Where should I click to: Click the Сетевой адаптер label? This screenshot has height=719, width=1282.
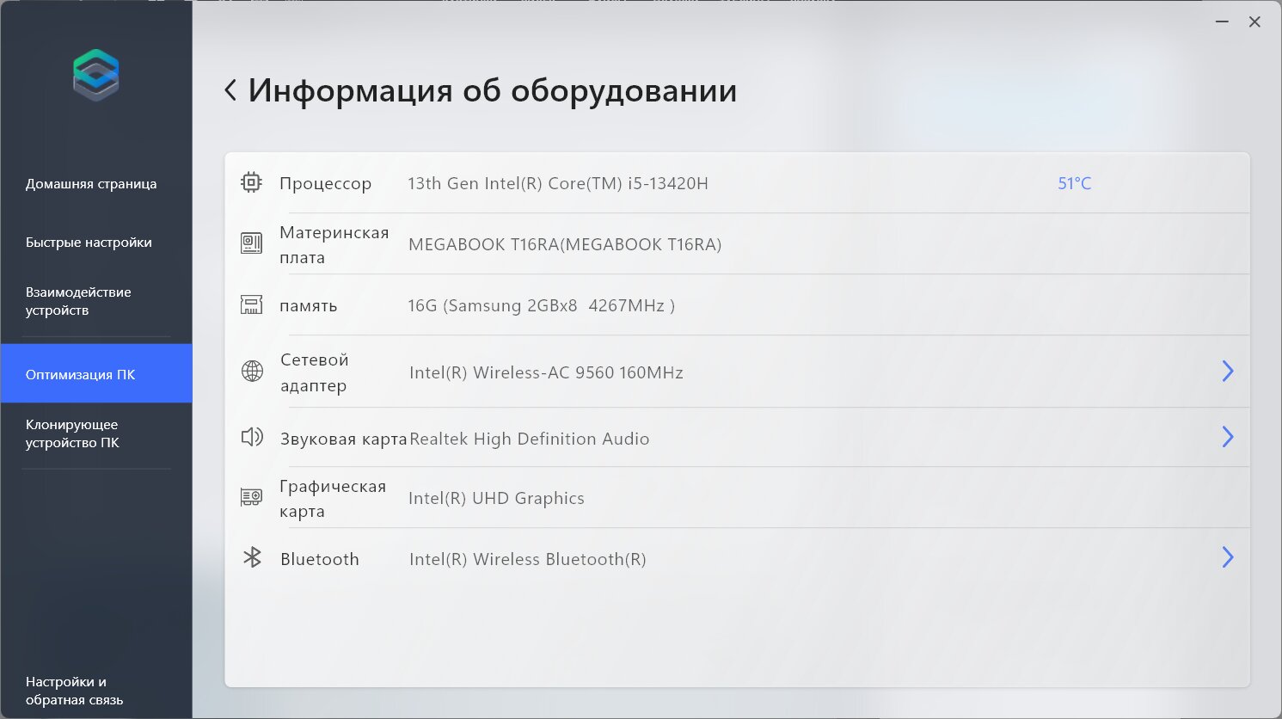pos(314,372)
